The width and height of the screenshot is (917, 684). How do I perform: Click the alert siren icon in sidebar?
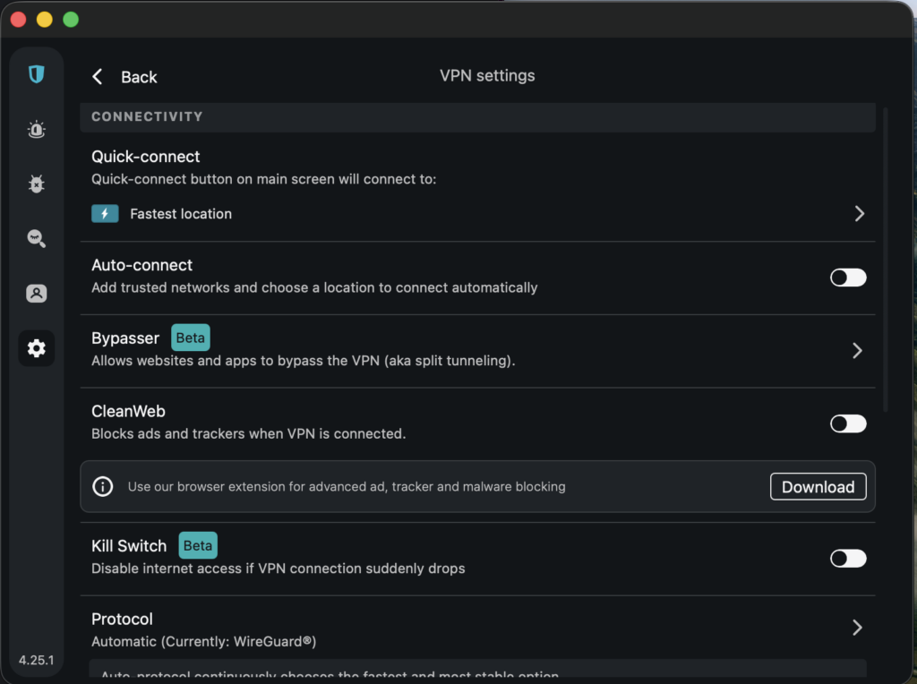click(36, 129)
